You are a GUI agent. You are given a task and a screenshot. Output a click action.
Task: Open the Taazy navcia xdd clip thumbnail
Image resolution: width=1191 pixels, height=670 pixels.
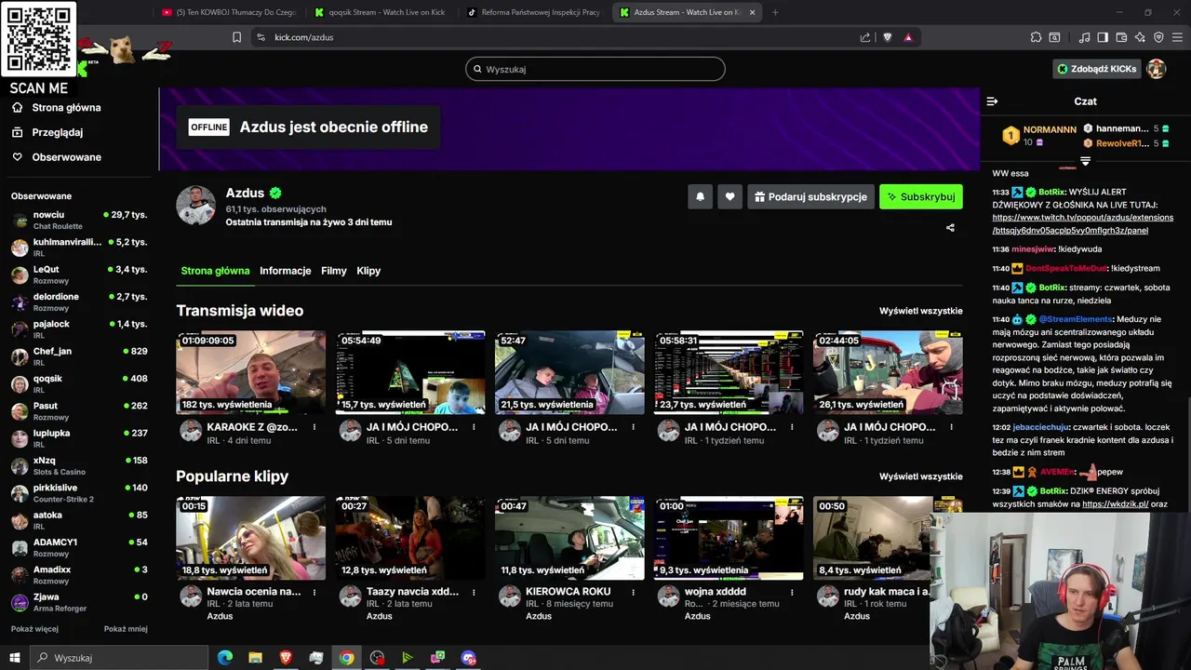410,538
